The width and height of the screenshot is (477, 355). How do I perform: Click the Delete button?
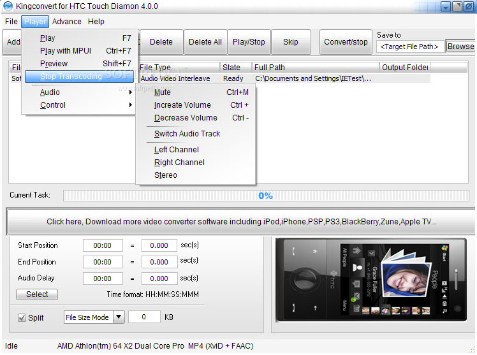tap(161, 42)
